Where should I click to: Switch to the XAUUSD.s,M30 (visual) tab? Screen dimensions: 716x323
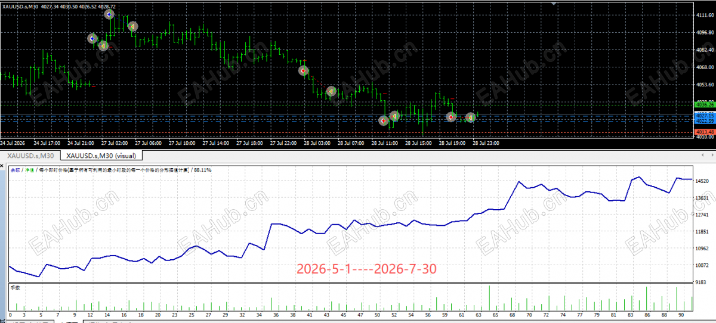pos(101,156)
